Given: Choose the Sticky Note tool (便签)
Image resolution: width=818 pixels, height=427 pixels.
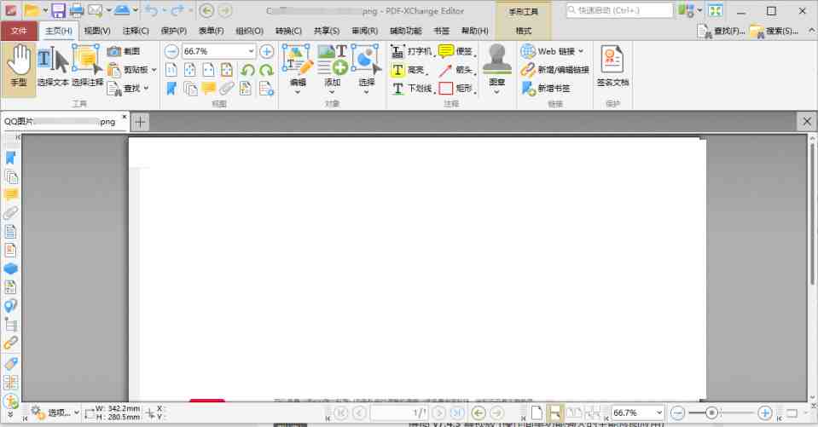Looking at the screenshot, I should [457, 51].
